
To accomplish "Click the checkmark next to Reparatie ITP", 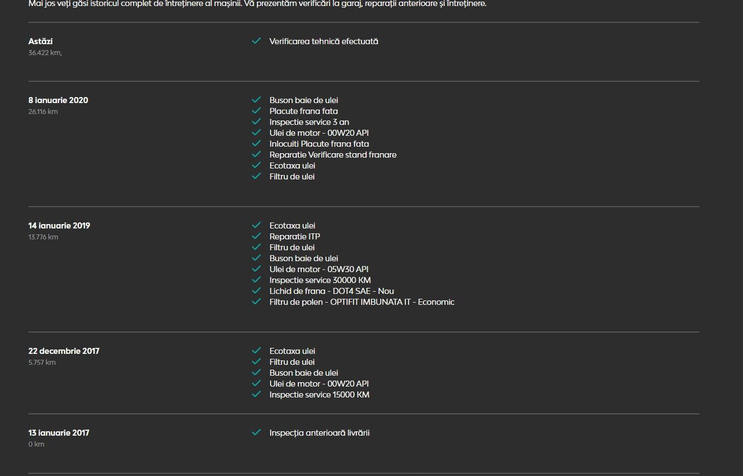I will tap(256, 236).
